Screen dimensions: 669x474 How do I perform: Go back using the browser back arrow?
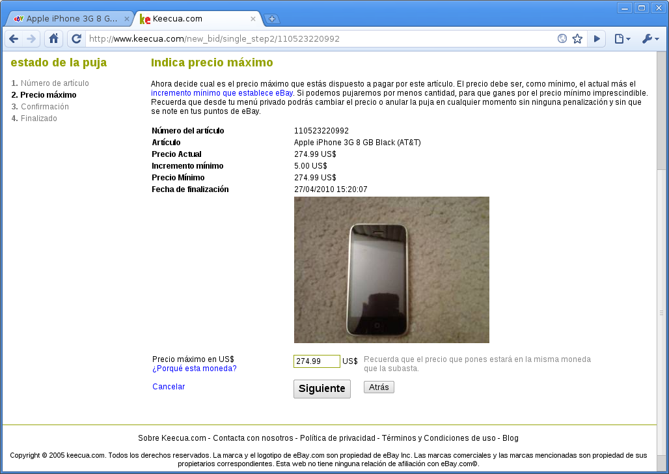[14, 39]
